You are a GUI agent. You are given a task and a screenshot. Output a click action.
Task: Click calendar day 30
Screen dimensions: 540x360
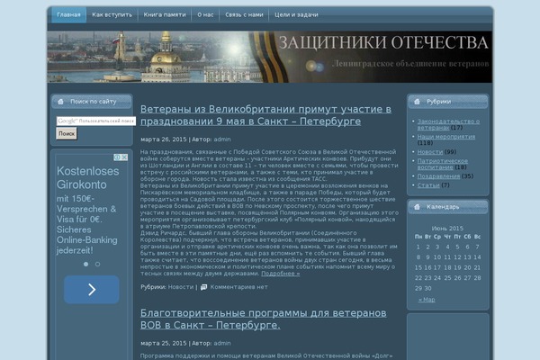pos(427,288)
